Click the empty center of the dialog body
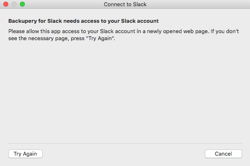Viewport: 250px width, 166px height. tap(125, 91)
